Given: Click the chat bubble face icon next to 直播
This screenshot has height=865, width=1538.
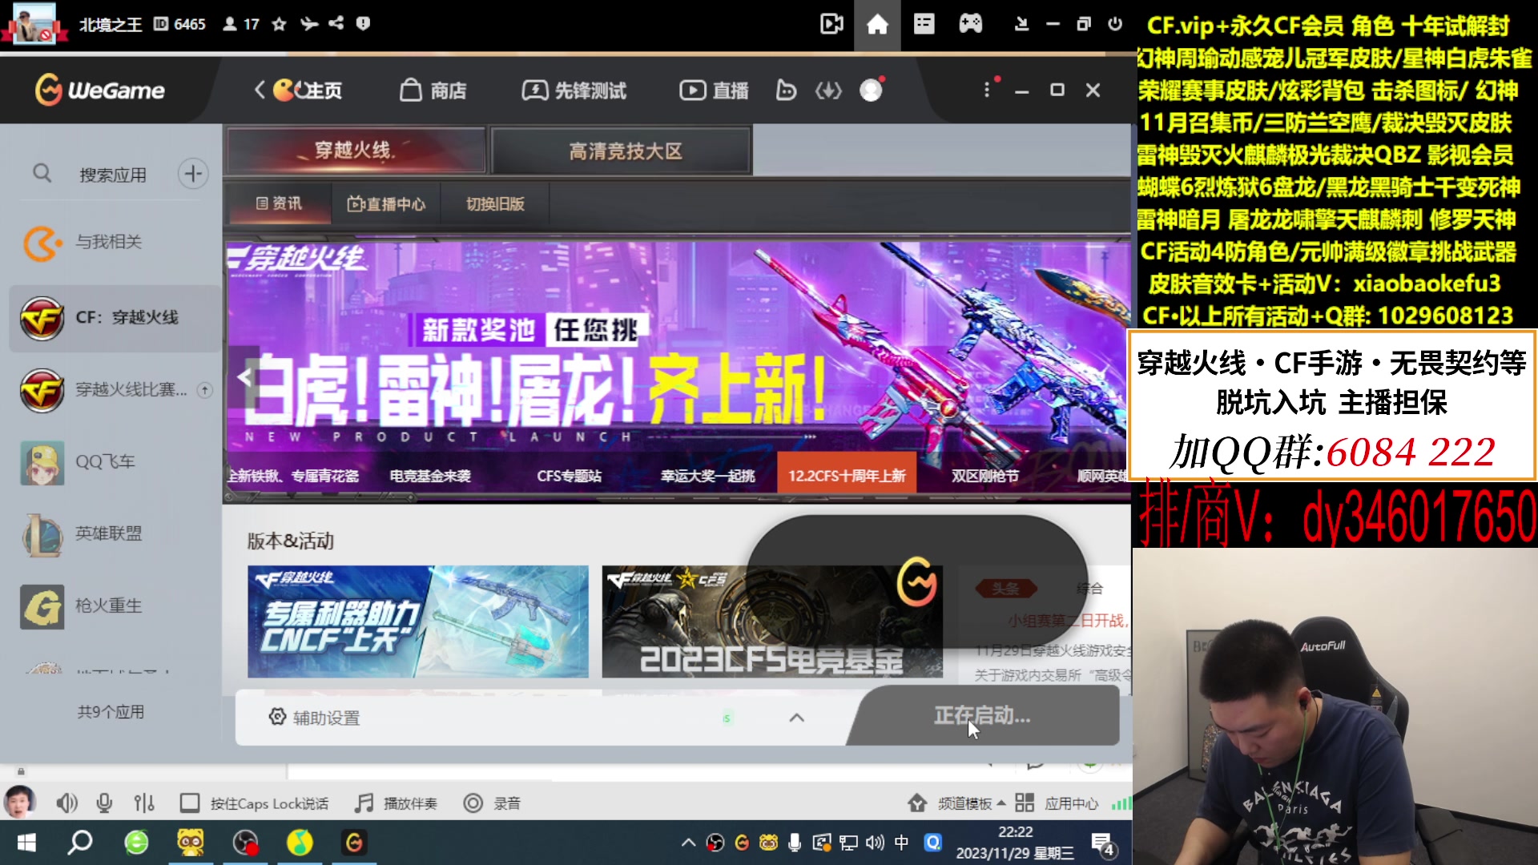Looking at the screenshot, I should pyautogui.click(x=786, y=90).
